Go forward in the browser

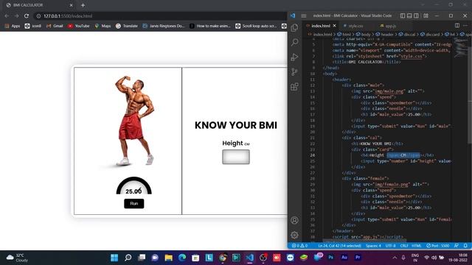pyautogui.click(x=17, y=16)
